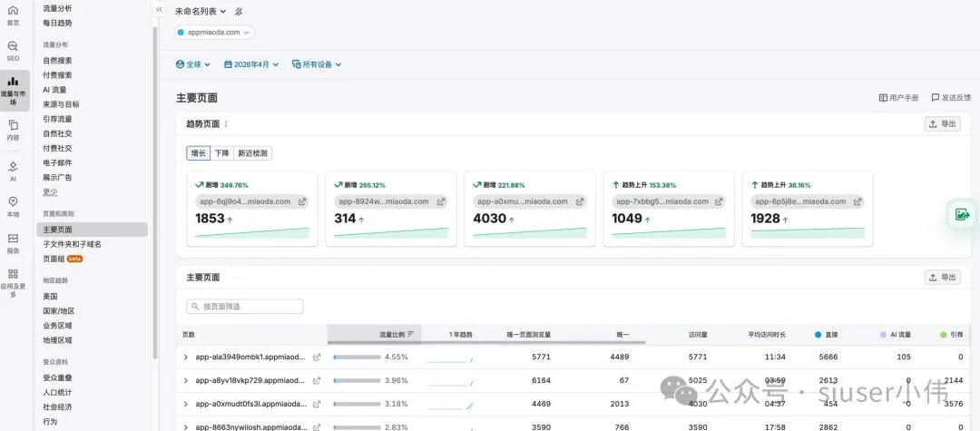Collapse the sidebar with the double-chevron icon
The height and width of the screenshot is (431, 980).
point(159,9)
